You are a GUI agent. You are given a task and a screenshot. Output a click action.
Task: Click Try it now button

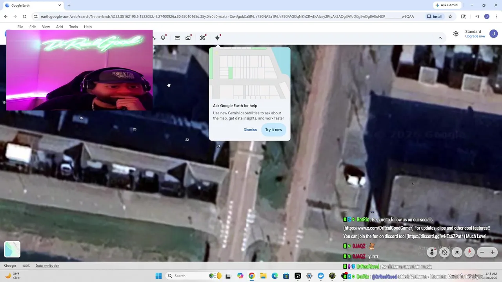click(x=273, y=130)
